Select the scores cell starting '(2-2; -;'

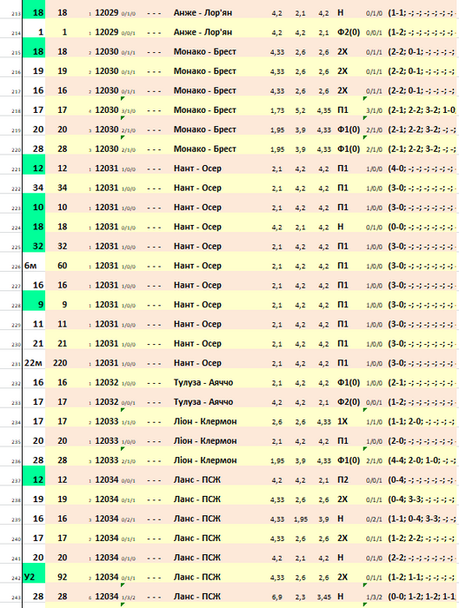(422, 558)
